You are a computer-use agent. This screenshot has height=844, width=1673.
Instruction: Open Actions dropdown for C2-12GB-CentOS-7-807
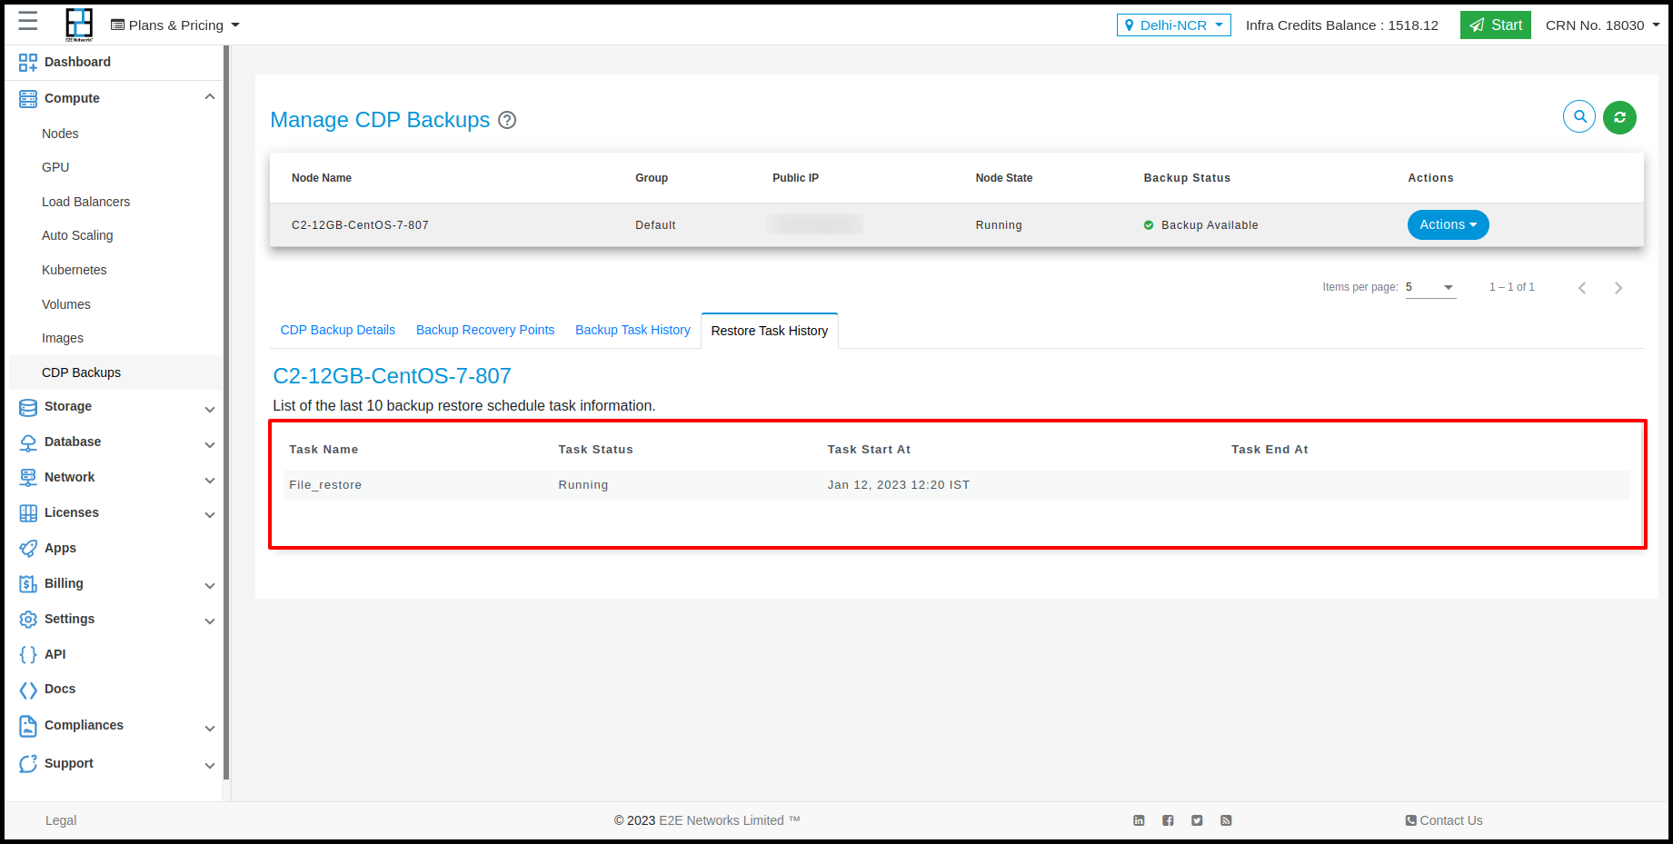pos(1448,225)
